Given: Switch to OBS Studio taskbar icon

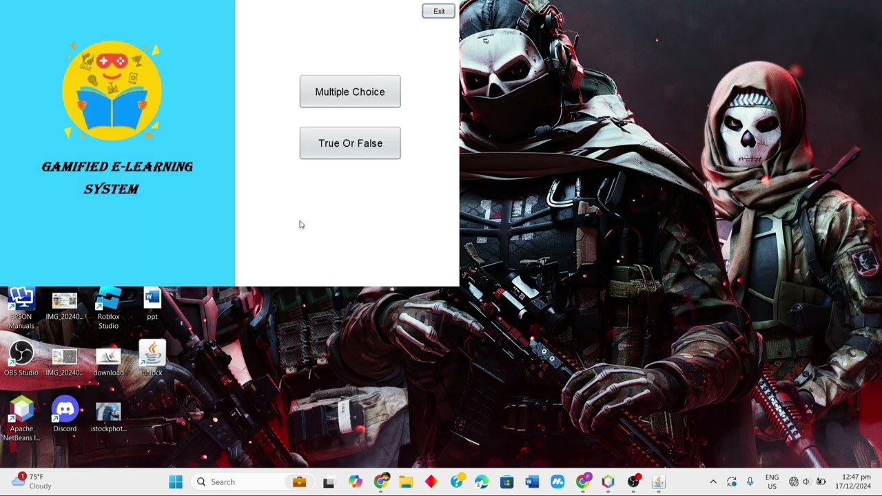Looking at the screenshot, I should pos(633,482).
